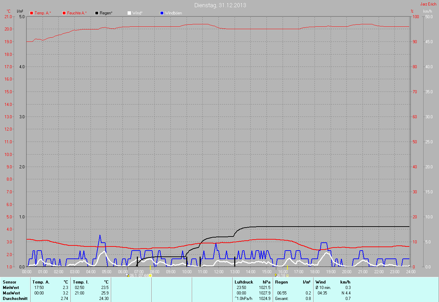This screenshot has height=302, width=439.
Task: Click the Wind* legend label
Action: click(138, 13)
